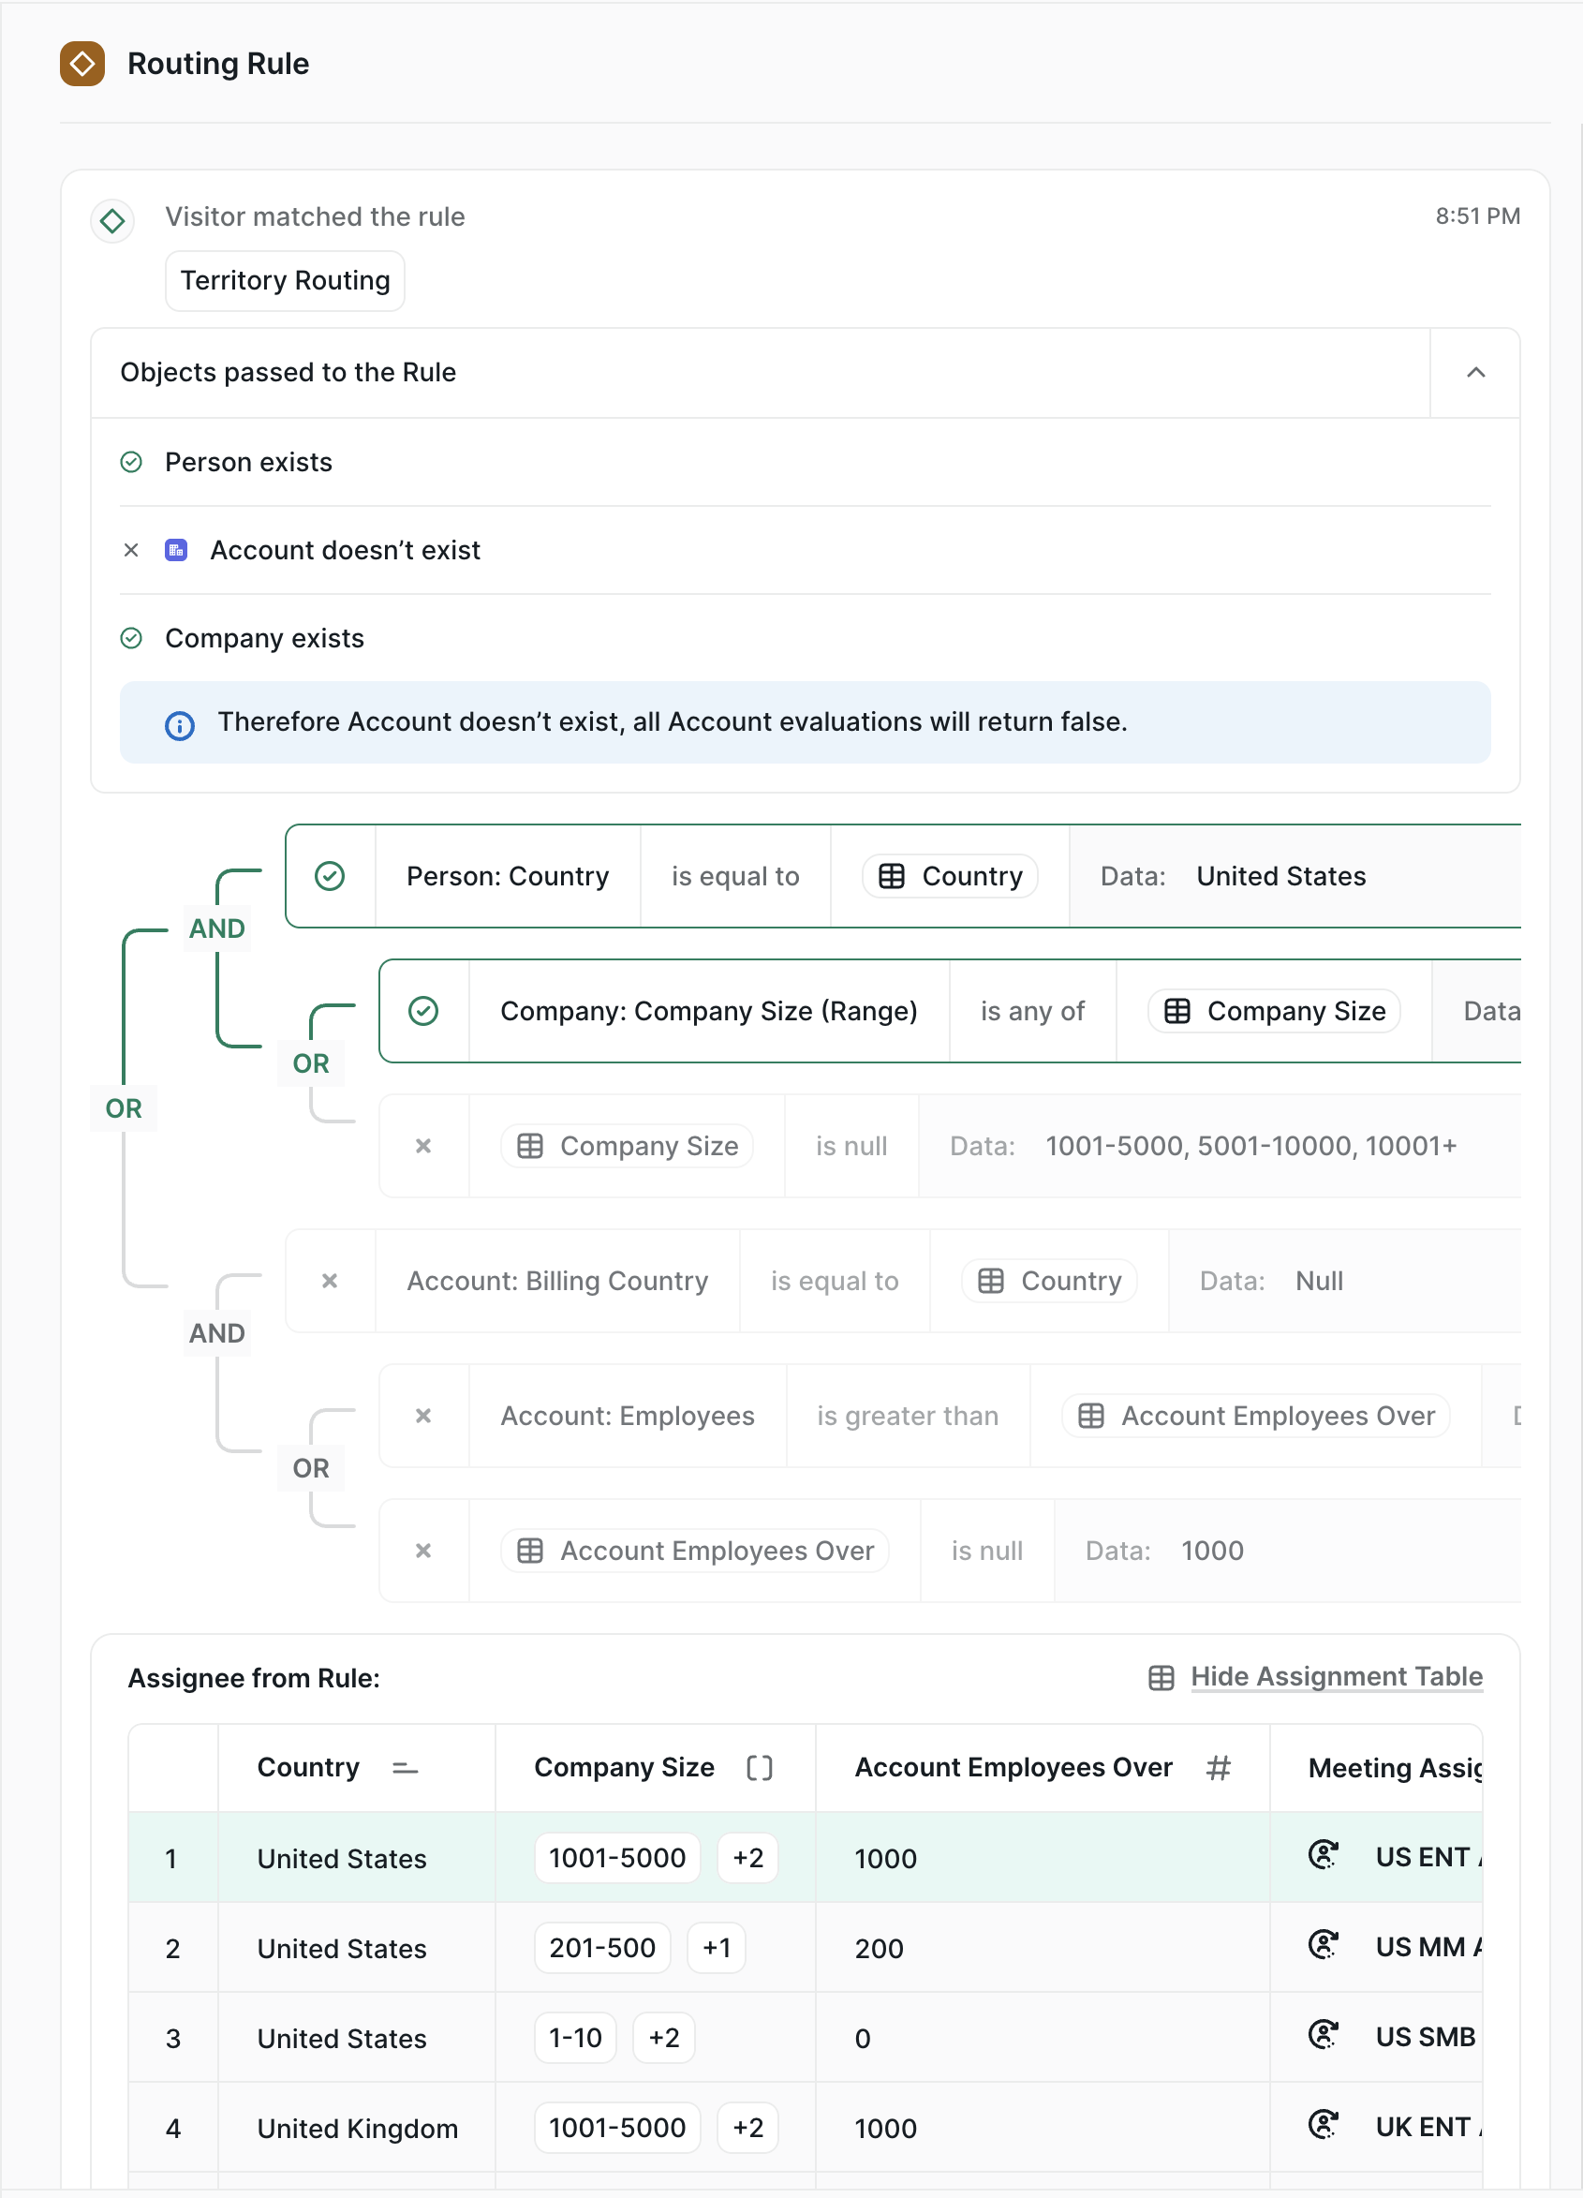Click the check icon in Company Size (Range) row
1583x2198 pixels.
[423, 1011]
